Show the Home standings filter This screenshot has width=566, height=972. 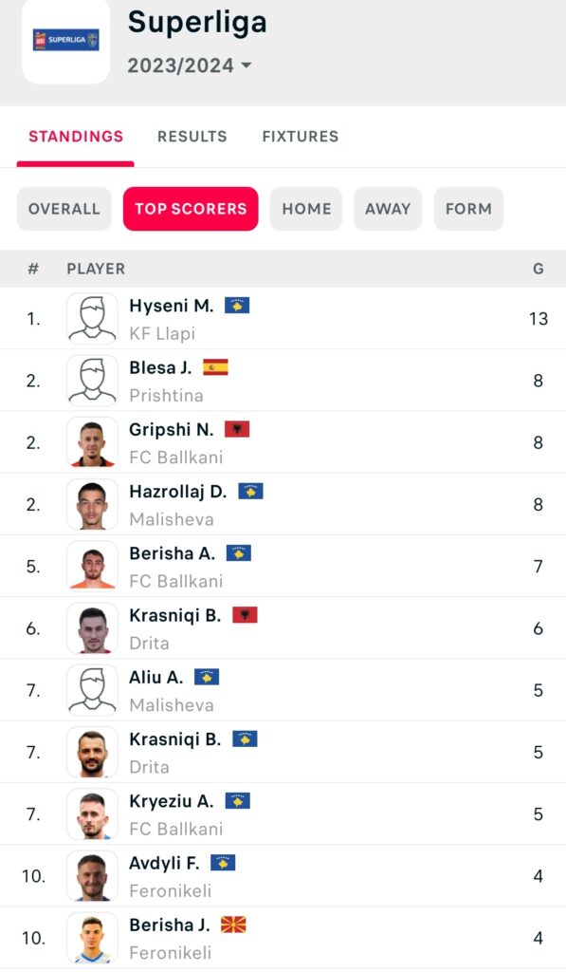click(x=306, y=209)
